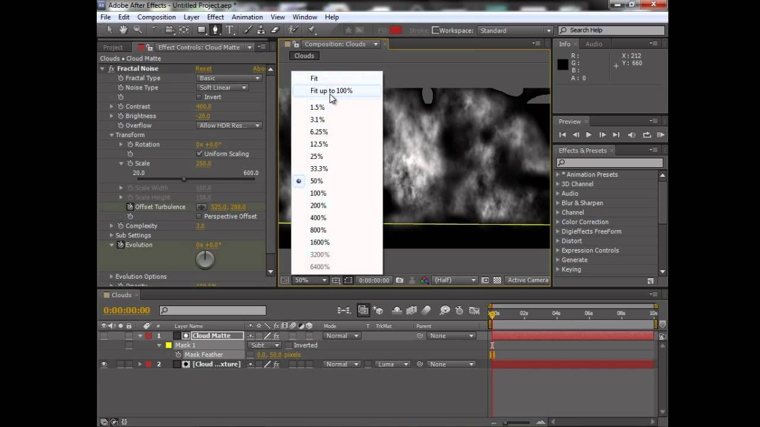Open show channel color icon

click(x=424, y=281)
